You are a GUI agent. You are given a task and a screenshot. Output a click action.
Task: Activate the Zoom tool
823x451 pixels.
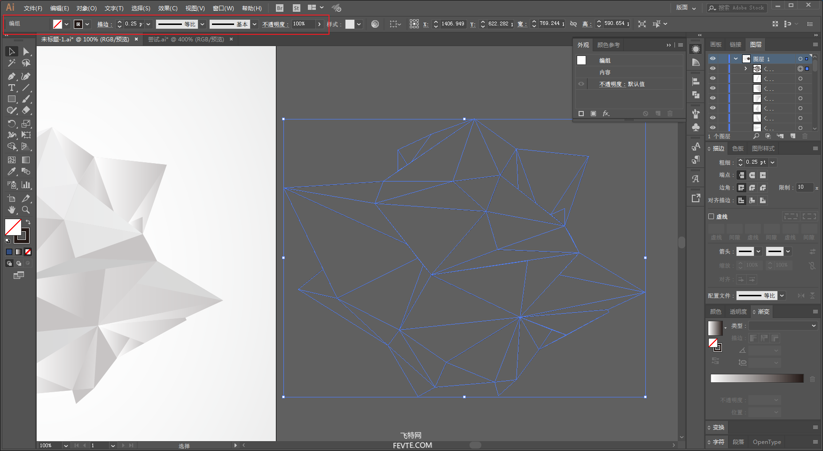(x=26, y=210)
